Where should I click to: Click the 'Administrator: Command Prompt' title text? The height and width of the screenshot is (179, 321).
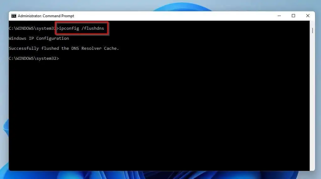[x=46, y=16]
